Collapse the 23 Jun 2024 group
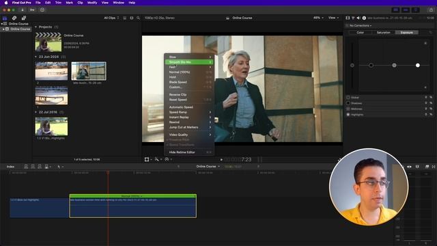Viewport: 437px width, 246px height. coord(36,57)
